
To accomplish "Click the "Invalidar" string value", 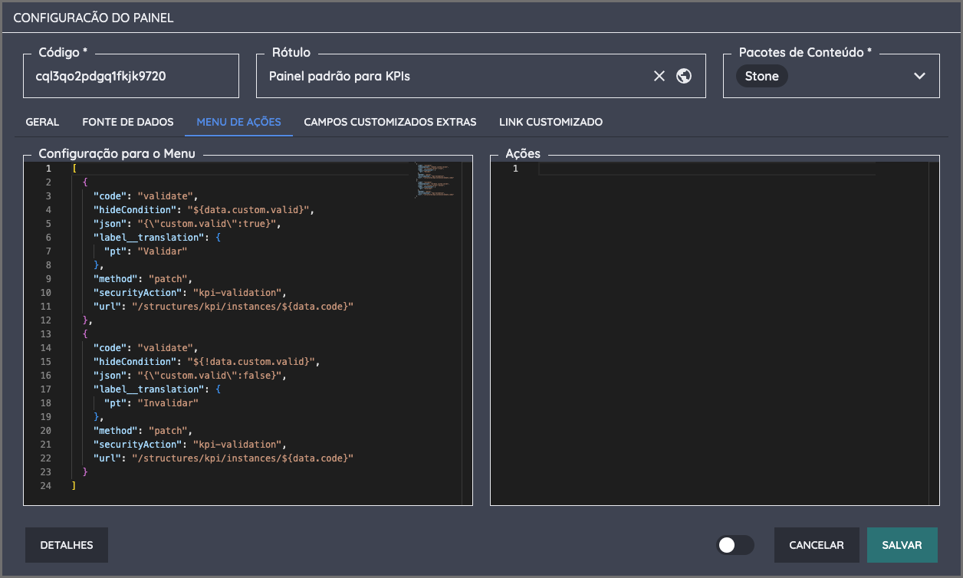I will (168, 403).
